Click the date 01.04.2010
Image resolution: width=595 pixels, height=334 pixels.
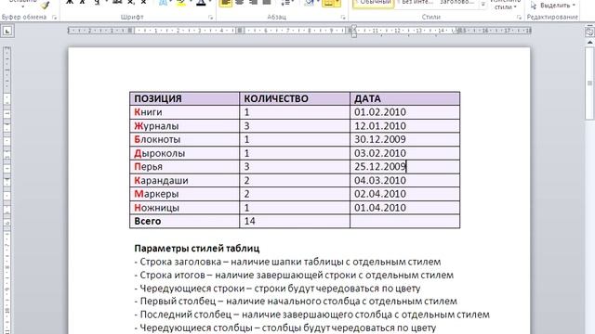tap(380, 208)
